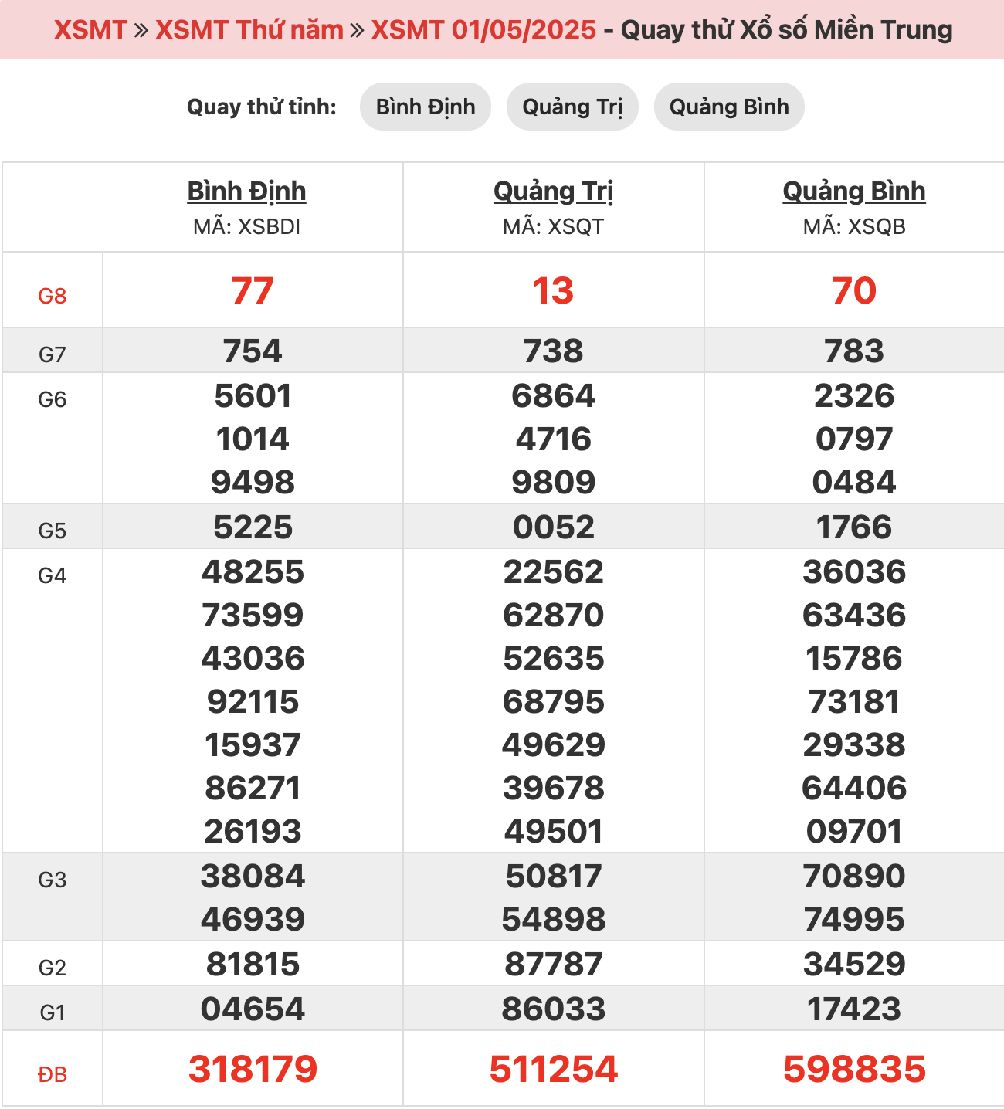1004x1109 pixels.
Task: Select the ĐB prize row label
Action: (x=53, y=1074)
